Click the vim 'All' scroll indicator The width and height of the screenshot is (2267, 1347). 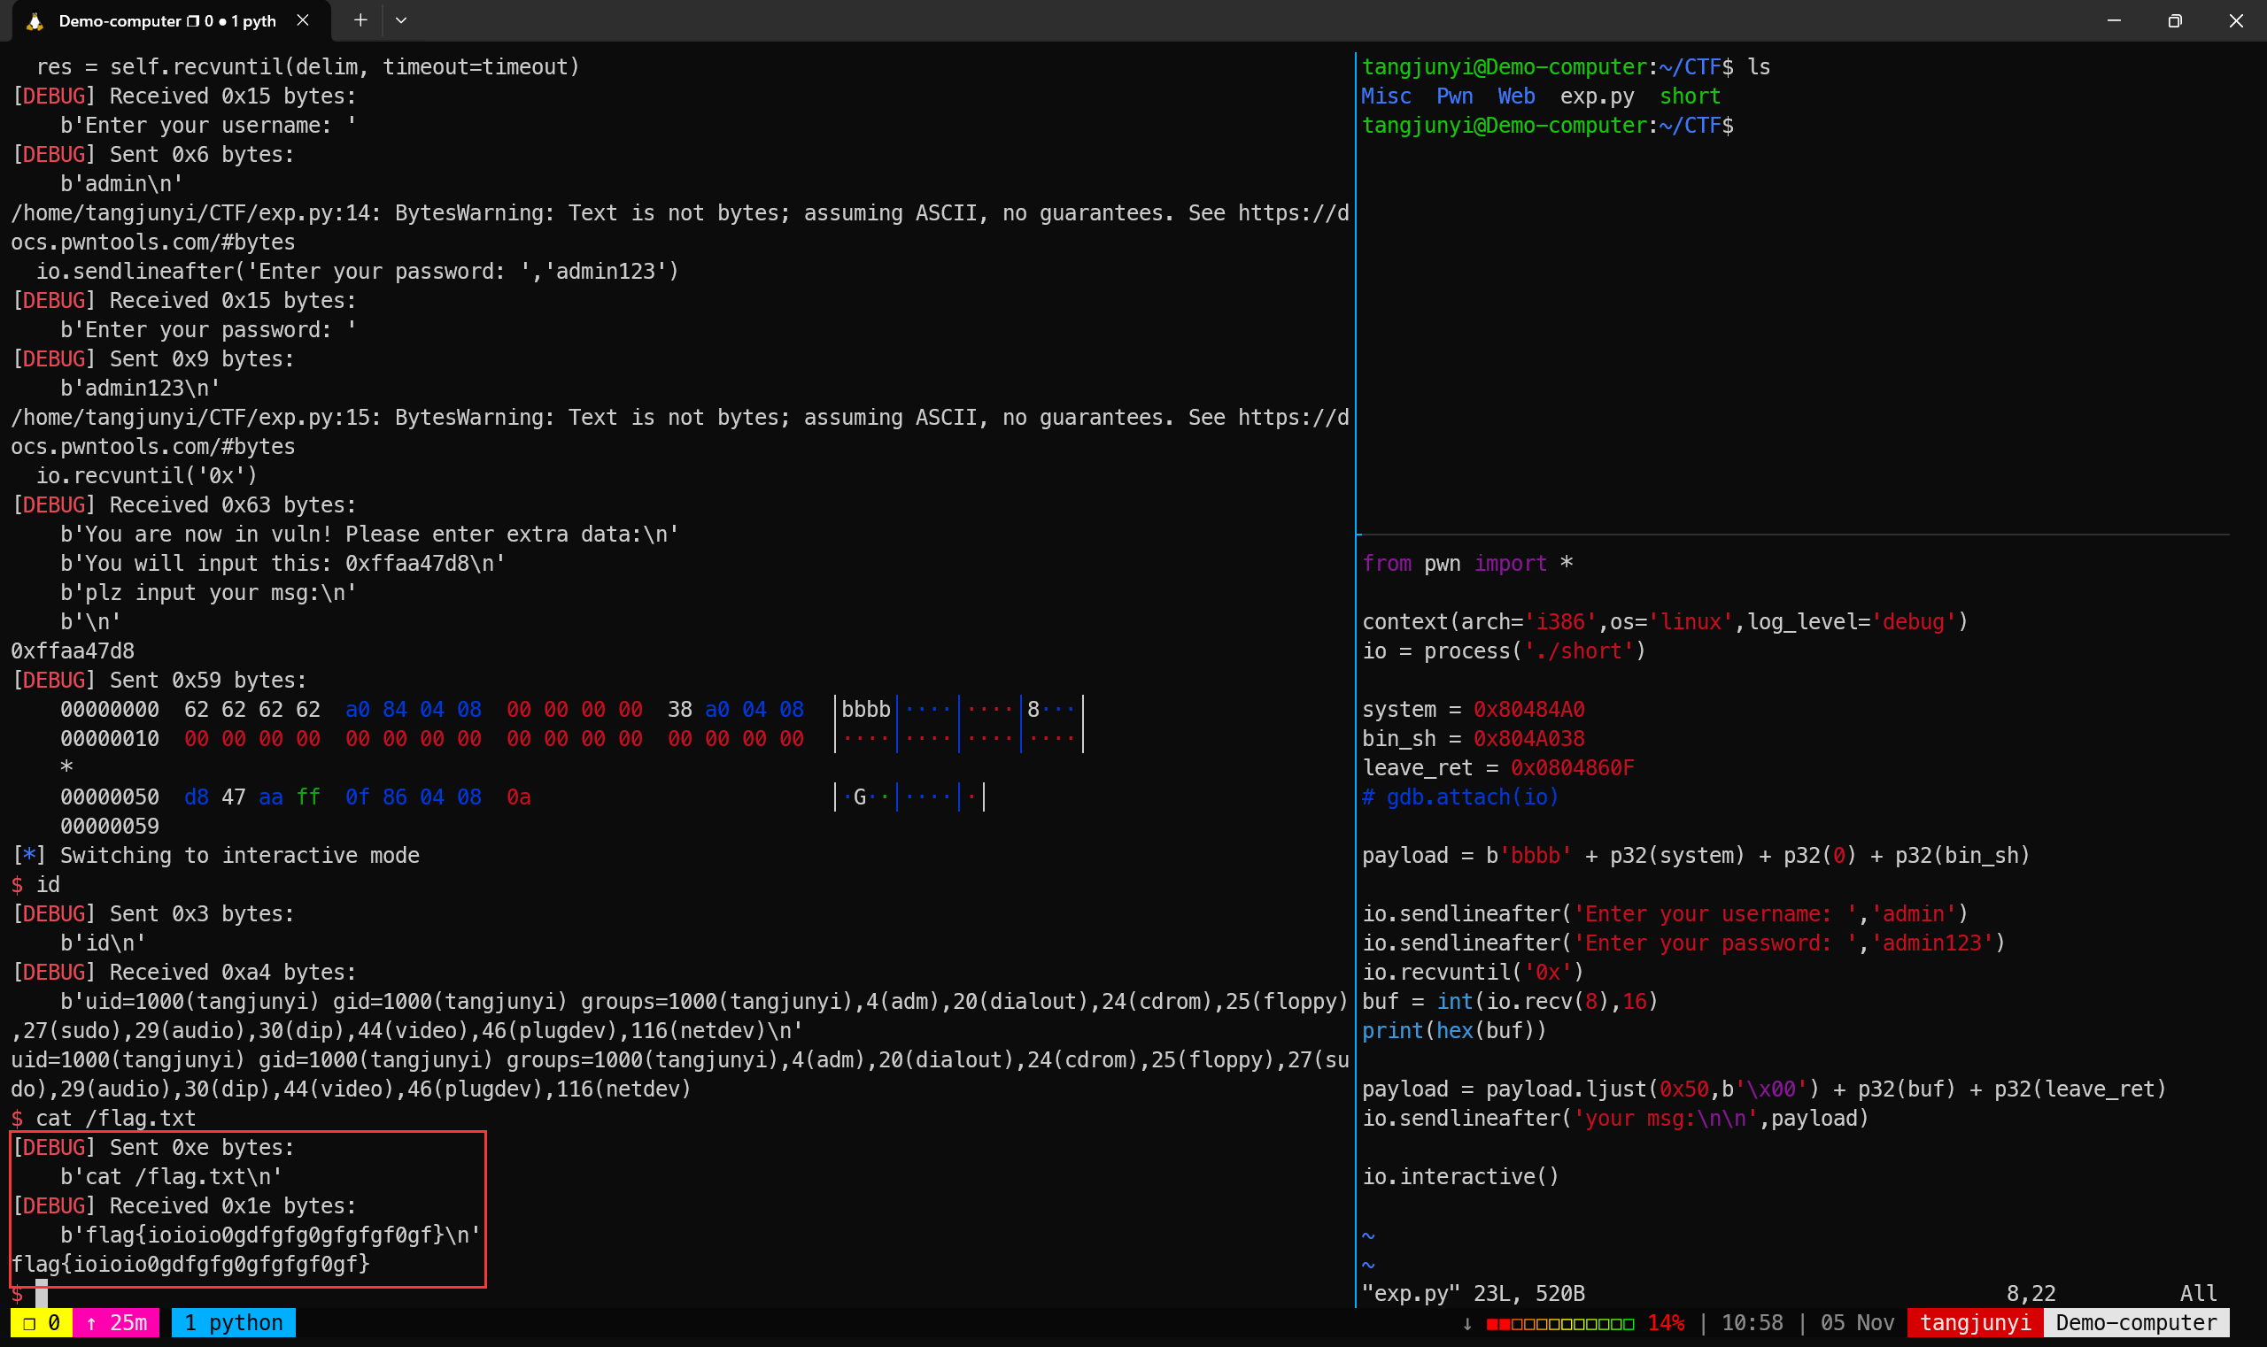[2198, 1293]
